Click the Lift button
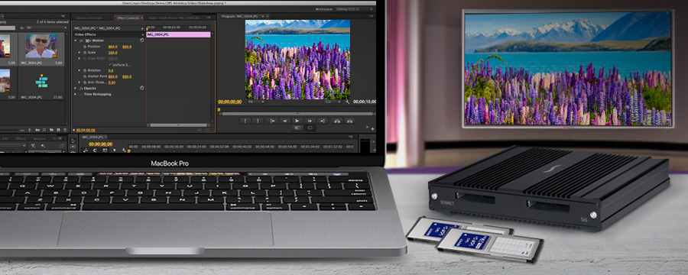 (x=337, y=121)
